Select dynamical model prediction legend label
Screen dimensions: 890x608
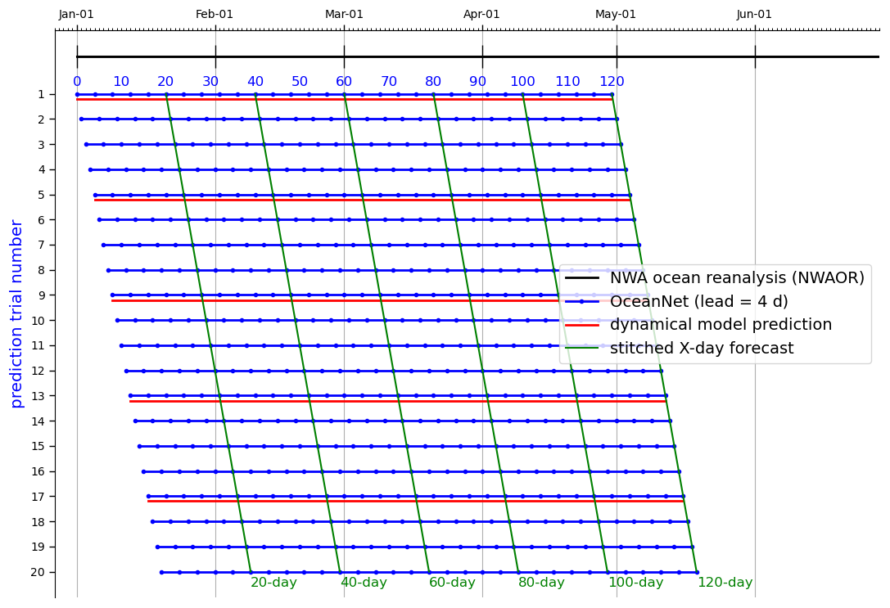[x=721, y=325]
